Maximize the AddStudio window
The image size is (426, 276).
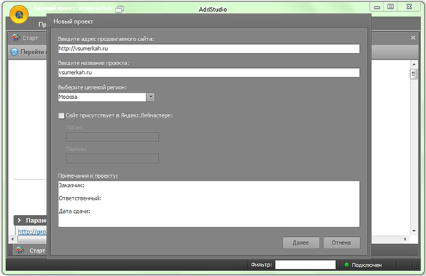(x=390, y=7)
